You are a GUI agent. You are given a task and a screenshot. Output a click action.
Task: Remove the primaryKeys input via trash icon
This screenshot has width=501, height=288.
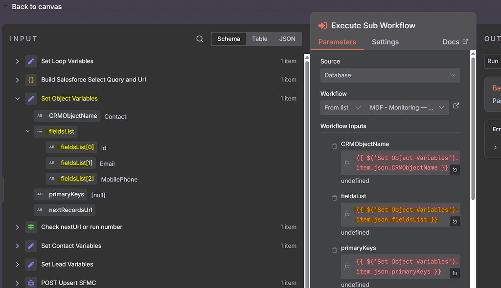point(335,250)
